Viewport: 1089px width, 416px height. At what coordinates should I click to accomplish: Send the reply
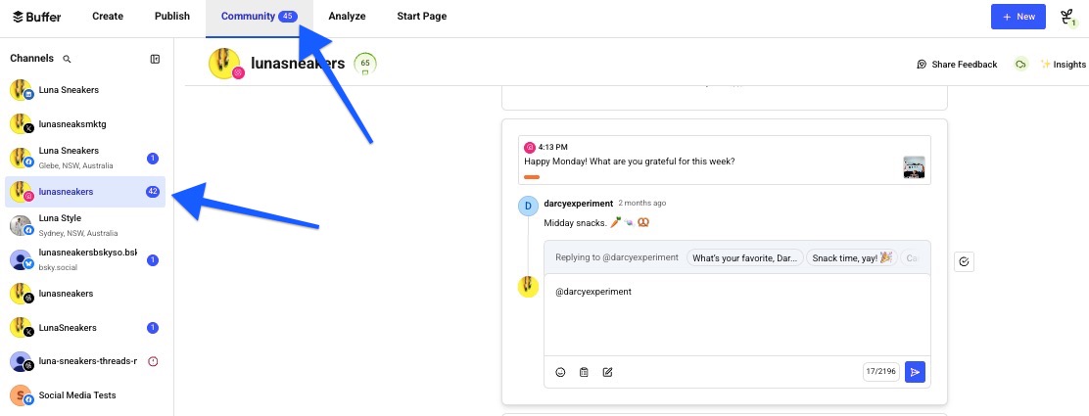(x=916, y=372)
